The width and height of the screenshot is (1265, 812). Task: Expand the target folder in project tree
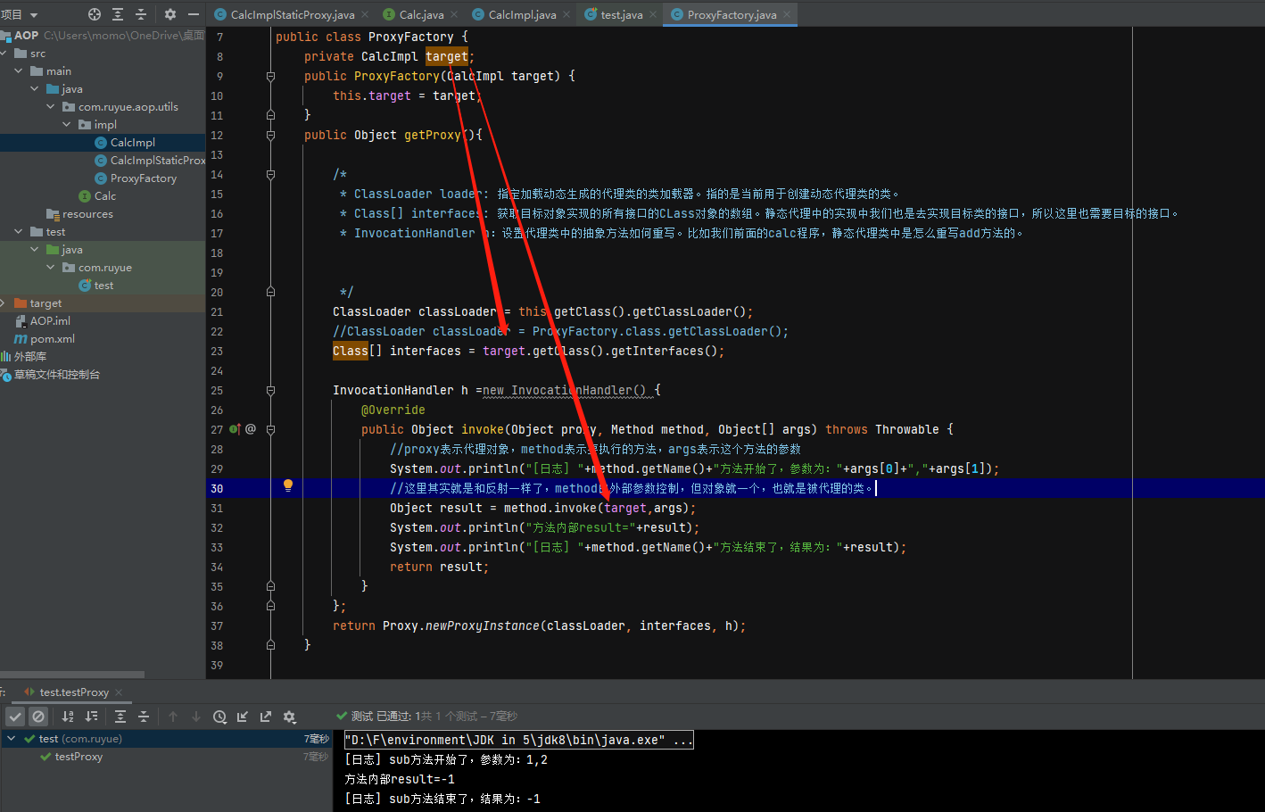pos(4,303)
